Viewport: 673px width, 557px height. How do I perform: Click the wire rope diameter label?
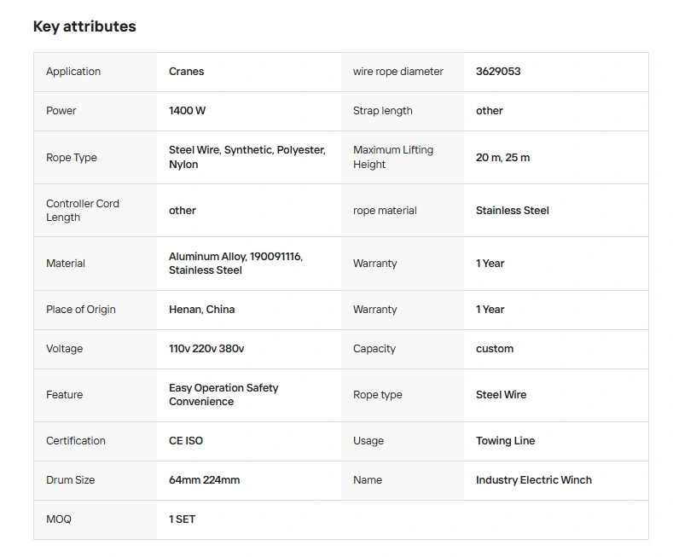pos(397,72)
